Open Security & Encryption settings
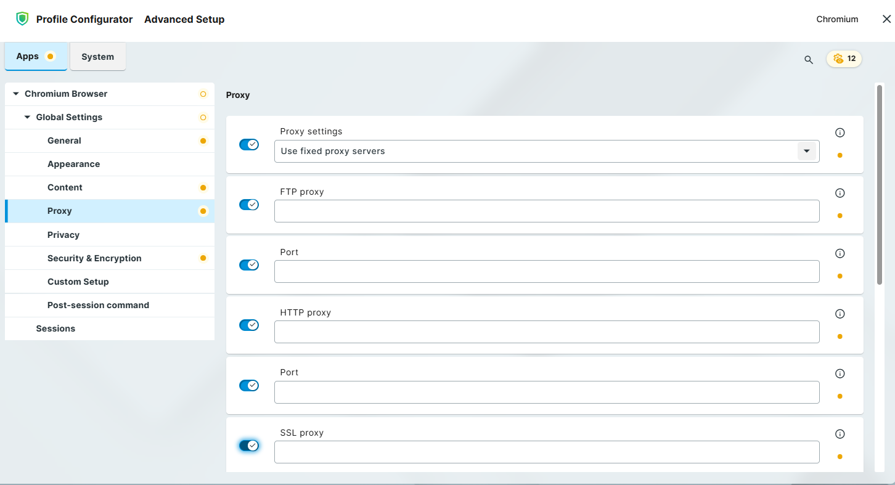895x485 pixels. click(94, 258)
